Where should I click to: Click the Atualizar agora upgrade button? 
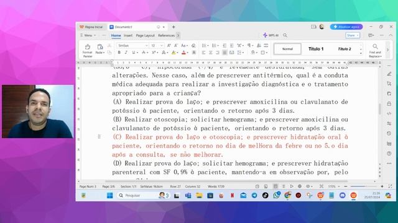pyautogui.click(x=346, y=27)
